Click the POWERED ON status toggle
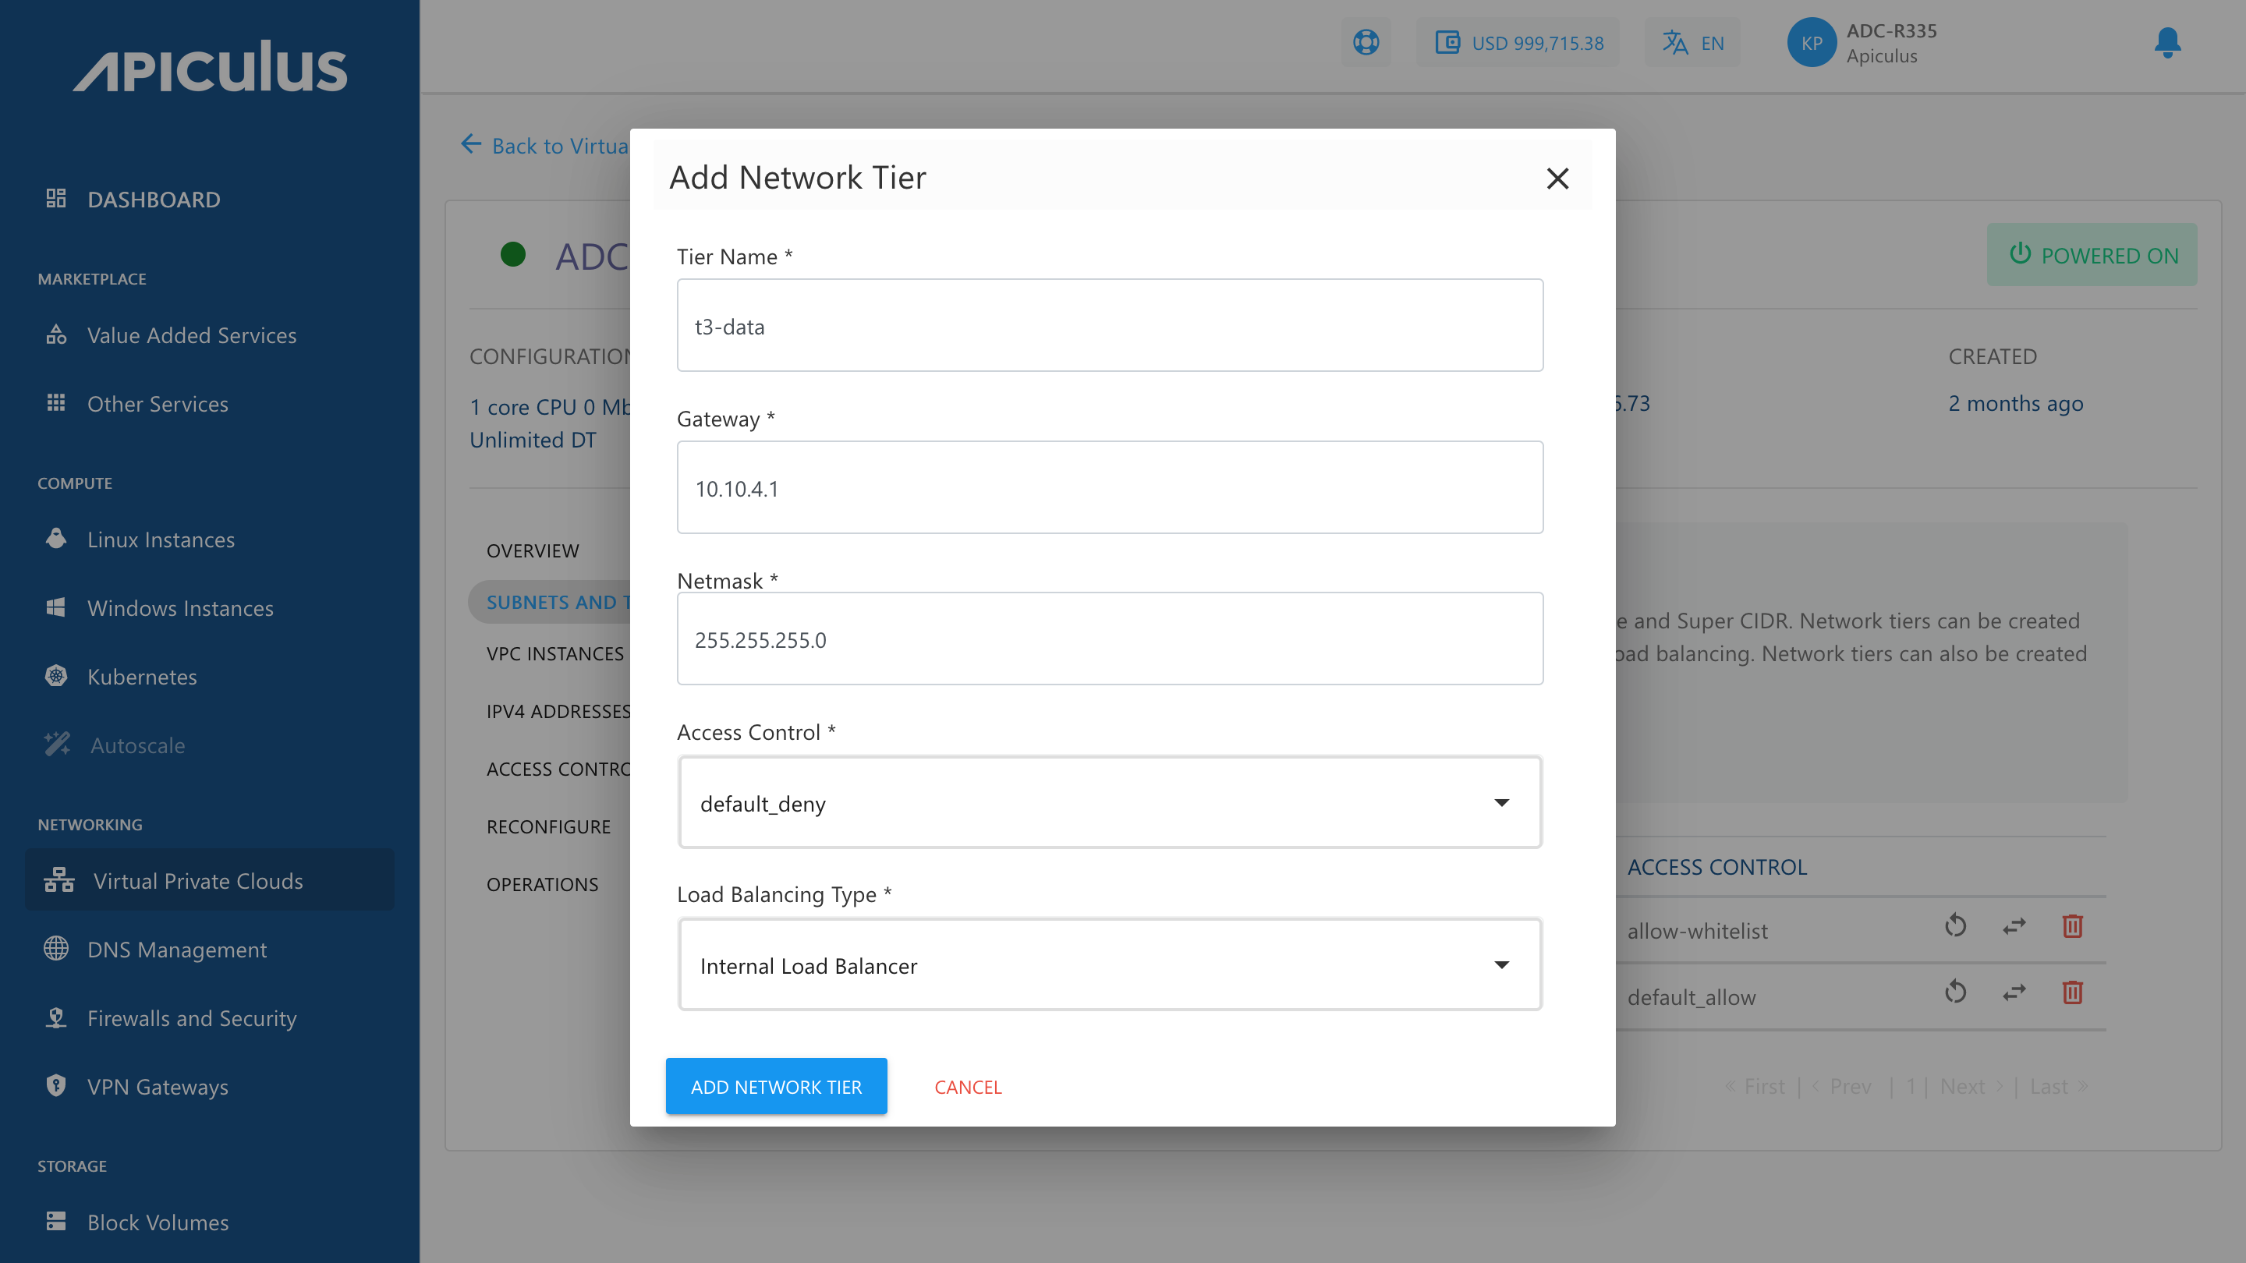 (2092, 254)
